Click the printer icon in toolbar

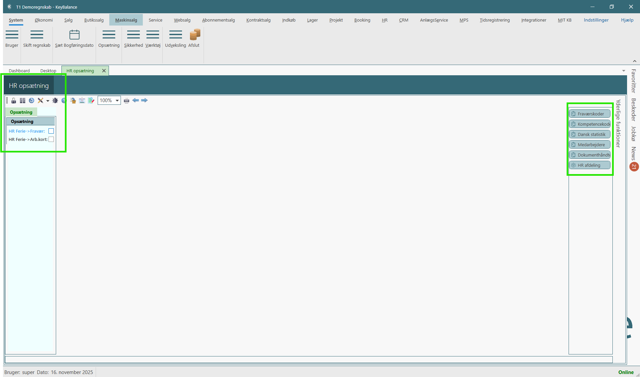tap(127, 100)
